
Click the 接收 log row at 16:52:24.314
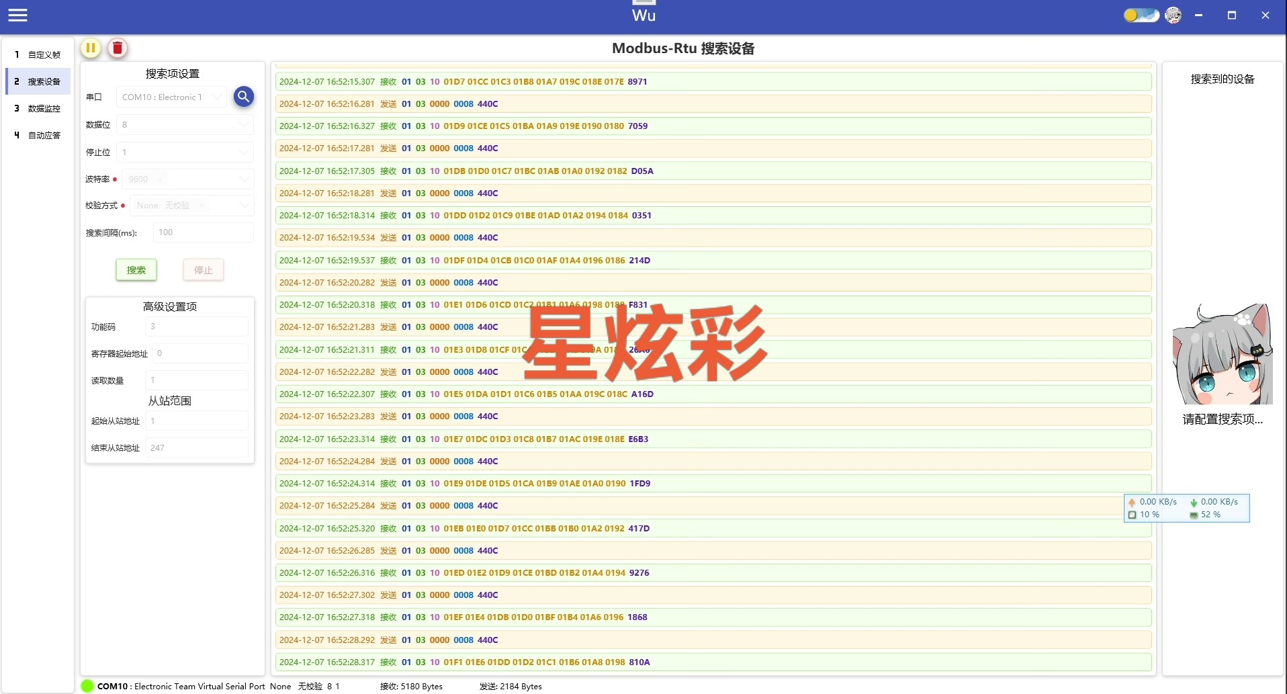pos(713,484)
